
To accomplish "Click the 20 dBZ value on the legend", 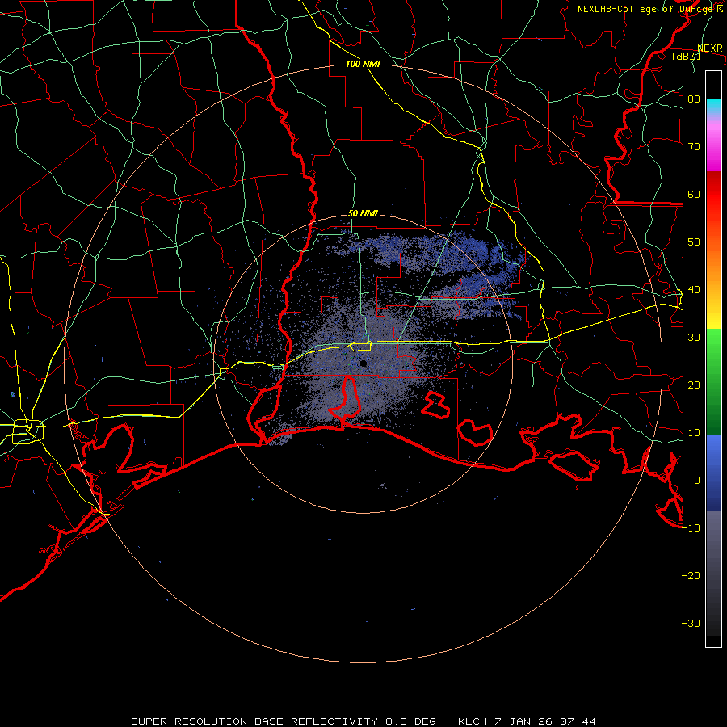I will coord(694,385).
